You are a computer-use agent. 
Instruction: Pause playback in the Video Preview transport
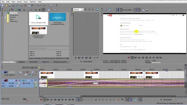tap(143, 58)
